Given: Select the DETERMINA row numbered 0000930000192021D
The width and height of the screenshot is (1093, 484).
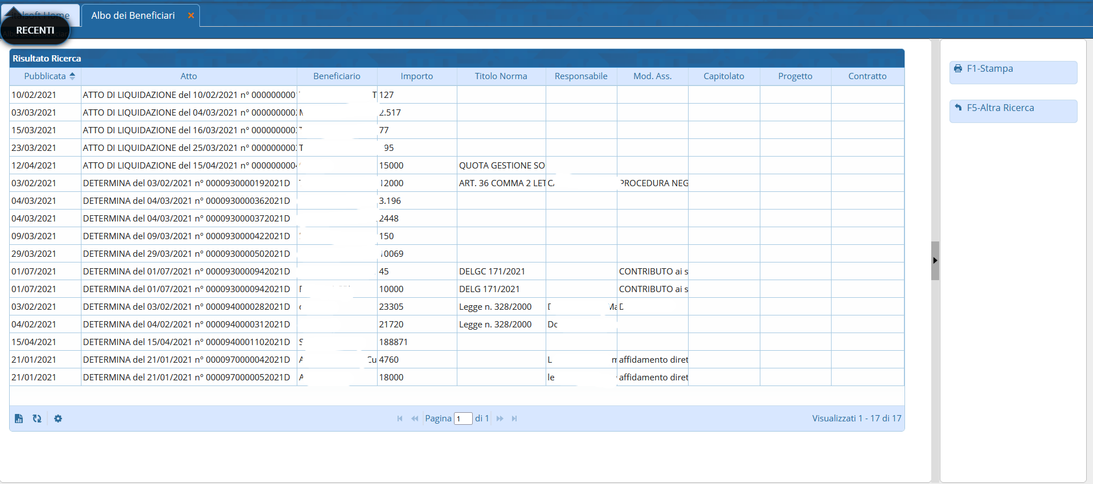Looking at the screenshot, I should coord(186,183).
